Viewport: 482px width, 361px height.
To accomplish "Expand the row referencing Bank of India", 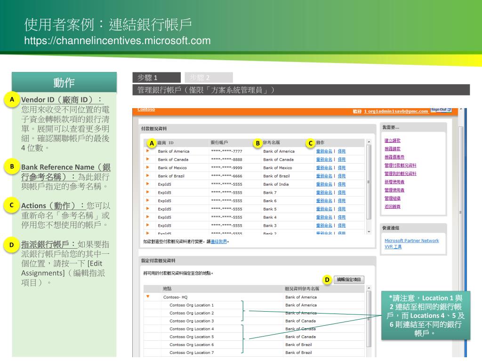I will pos(147,184).
